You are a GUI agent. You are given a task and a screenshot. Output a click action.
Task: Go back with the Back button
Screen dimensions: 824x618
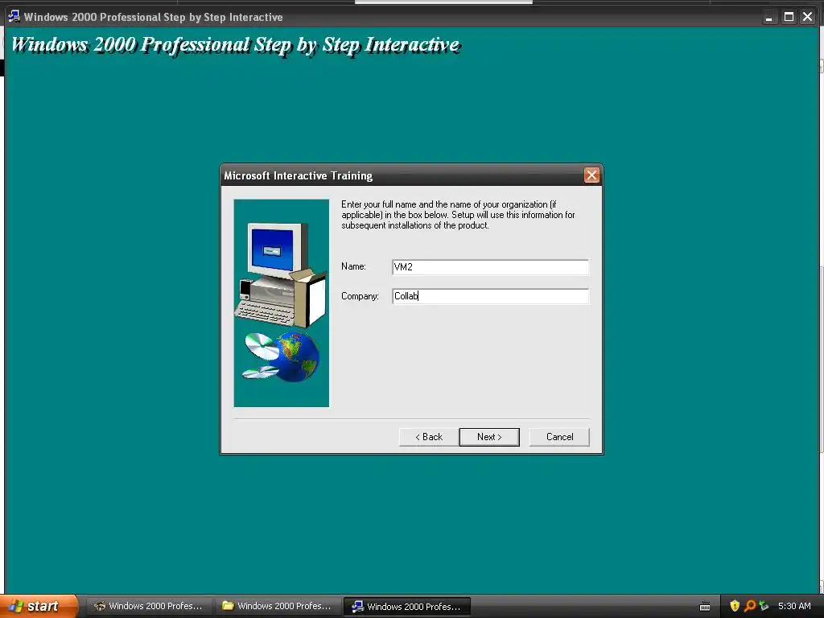[x=429, y=437]
